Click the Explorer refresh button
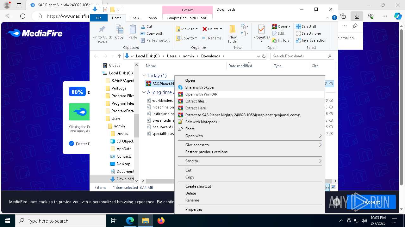 coord(264,56)
